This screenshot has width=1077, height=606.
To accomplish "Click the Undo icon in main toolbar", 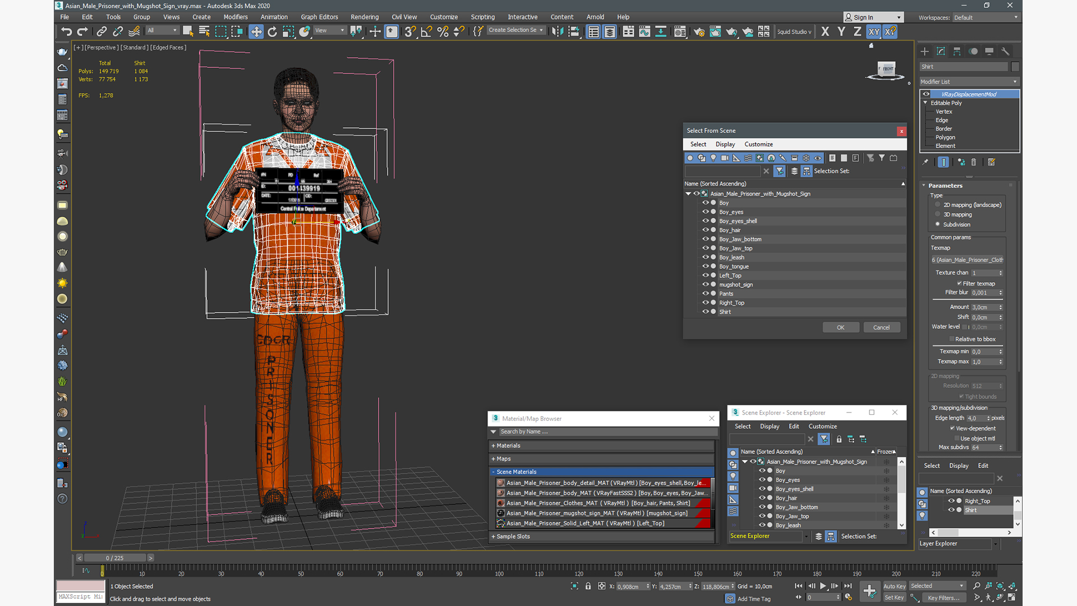I will tap(67, 31).
